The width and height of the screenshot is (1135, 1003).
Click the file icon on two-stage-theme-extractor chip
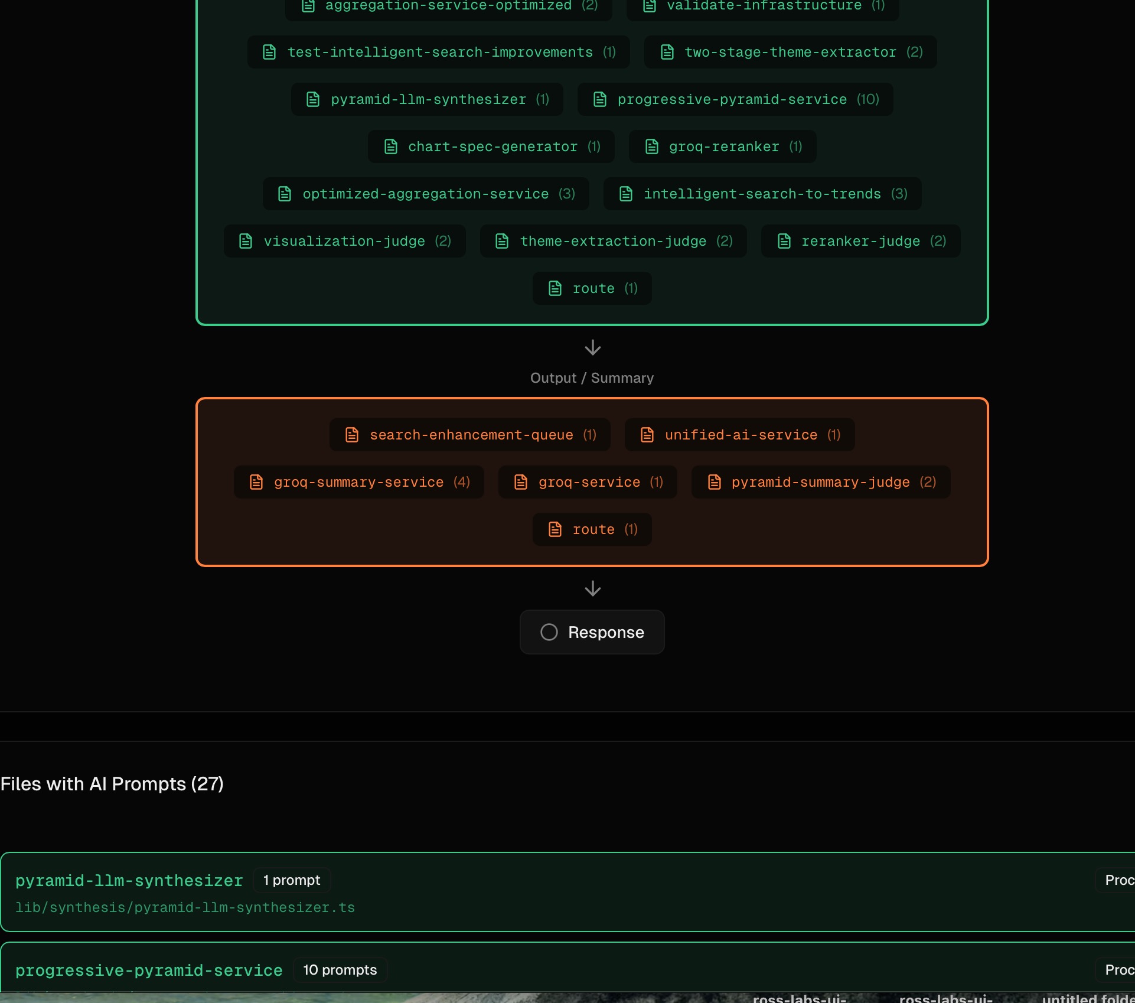[667, 52]
